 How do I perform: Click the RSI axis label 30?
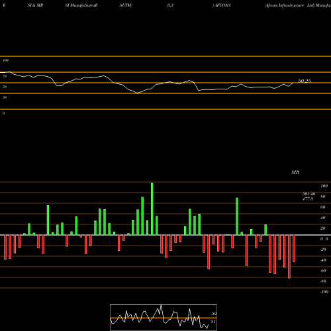tap(5, 97)
